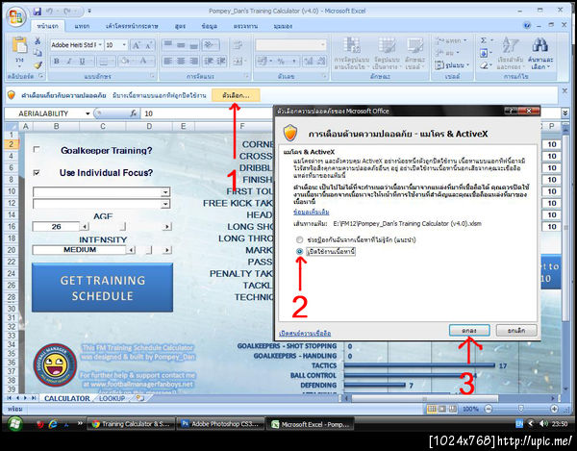The height and width of the screenshot is (451, 577).
Task: Open the Name Box dropdown next to AERIALABILITY
Action: pos(88,113)
